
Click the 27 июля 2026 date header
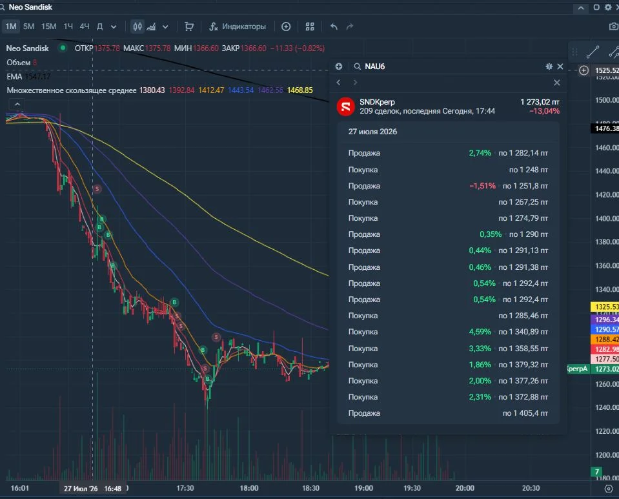click(372, 132)
